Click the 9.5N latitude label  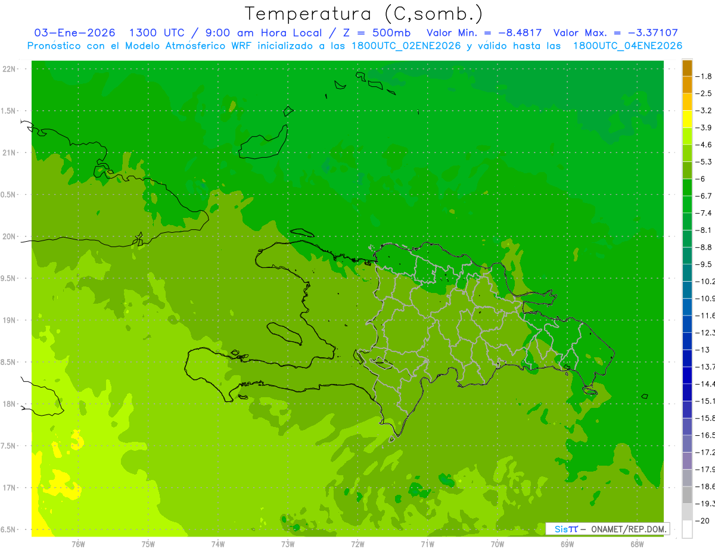[9, 278]
